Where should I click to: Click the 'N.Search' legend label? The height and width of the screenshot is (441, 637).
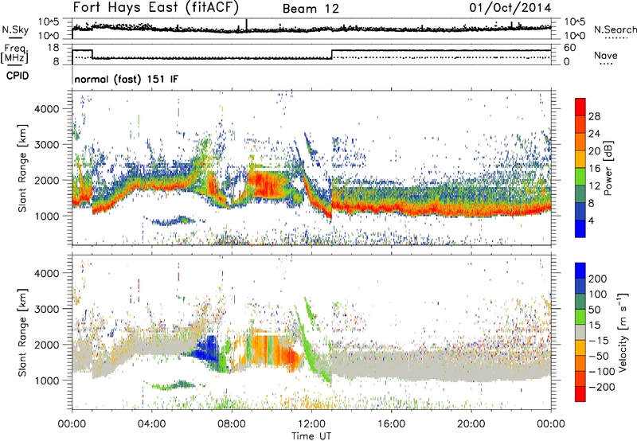[x=615, y=29]
